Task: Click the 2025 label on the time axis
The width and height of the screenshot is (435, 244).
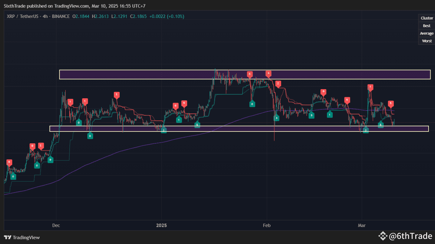Action: (161, 225)
